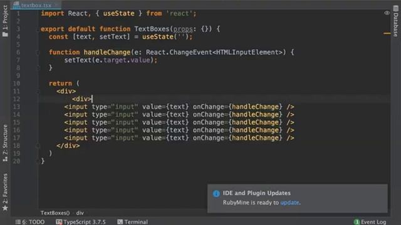Screen dimensions: 401x225
Task: Click the eye inspections icon in editor corner
Action: (387, 12)
